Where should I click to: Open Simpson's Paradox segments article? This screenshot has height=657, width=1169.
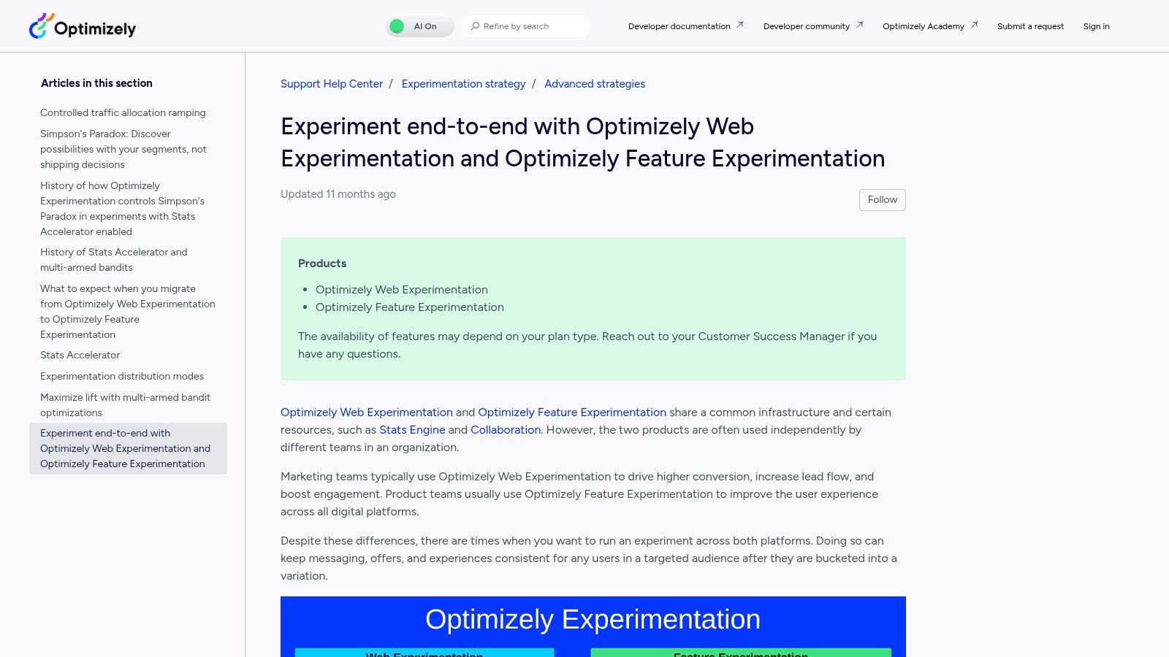click(123, 149)
